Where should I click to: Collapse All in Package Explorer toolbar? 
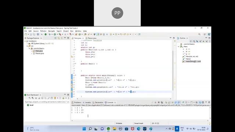(x=55, y=38)
